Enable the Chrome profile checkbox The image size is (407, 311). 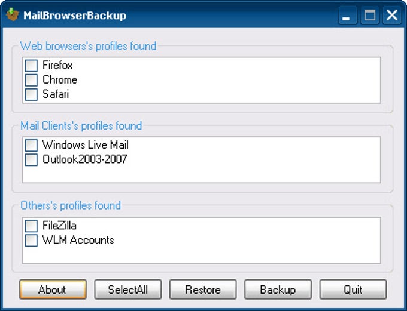click(x=31, y=80)
